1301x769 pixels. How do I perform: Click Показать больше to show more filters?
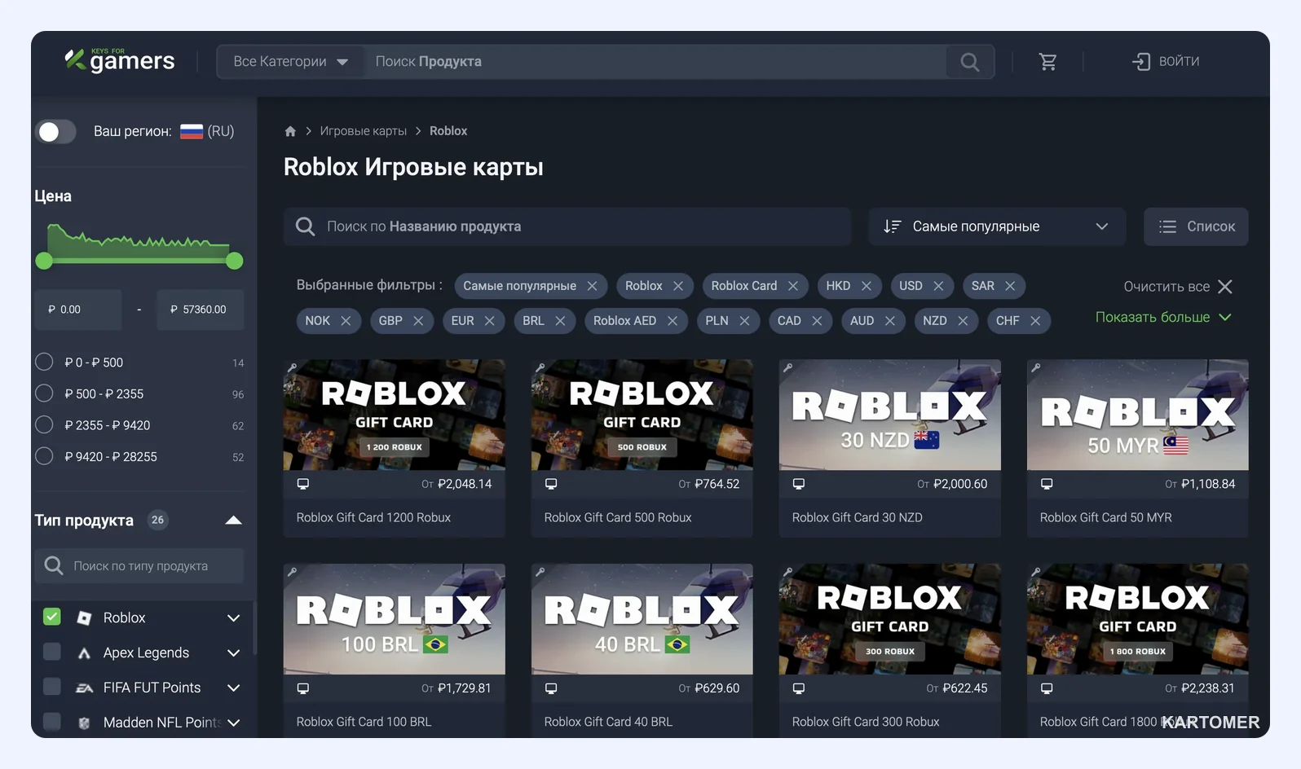(1163, 317)
